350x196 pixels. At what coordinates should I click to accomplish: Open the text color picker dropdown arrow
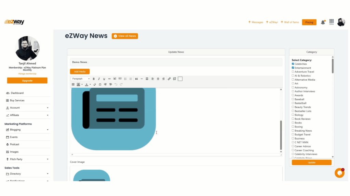point(90,84)
